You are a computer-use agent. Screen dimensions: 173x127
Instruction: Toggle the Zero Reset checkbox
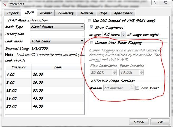137,88
